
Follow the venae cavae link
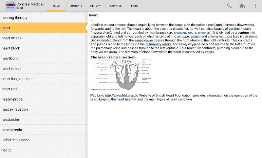[x=143, y=40]
